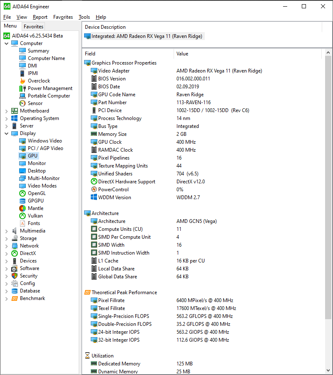The image size is (333, 375).
Task: Click the GPGPU database-style icon
Action: click(x=22, y=201)
